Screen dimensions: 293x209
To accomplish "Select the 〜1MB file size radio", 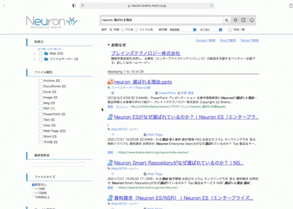I will point(33,189).
